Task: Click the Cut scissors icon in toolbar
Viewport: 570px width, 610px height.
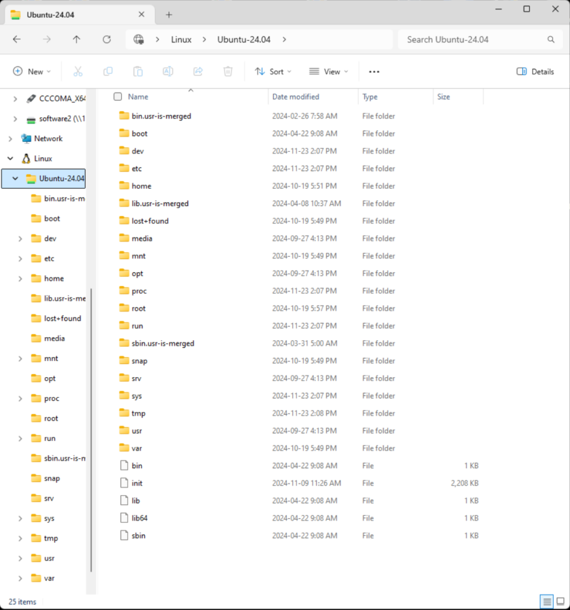Action: pyautogui.click(x=78, y=71)
